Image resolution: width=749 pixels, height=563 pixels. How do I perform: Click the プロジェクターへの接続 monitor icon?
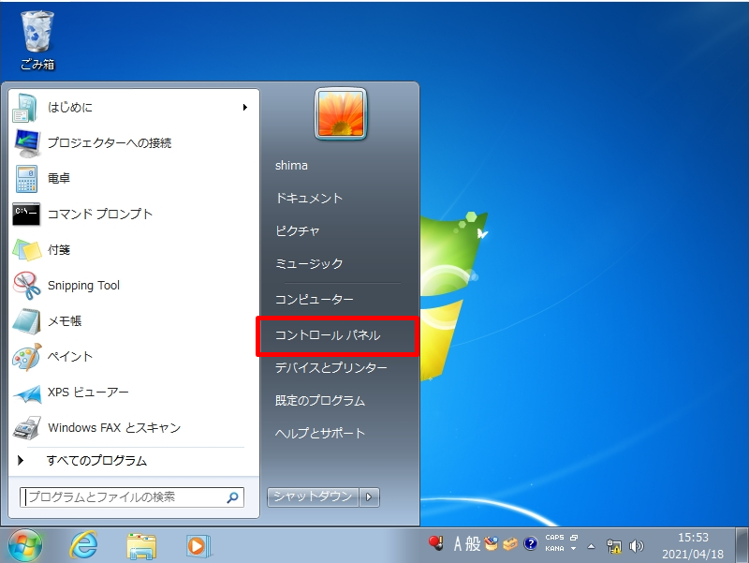[x=27, y=143]
